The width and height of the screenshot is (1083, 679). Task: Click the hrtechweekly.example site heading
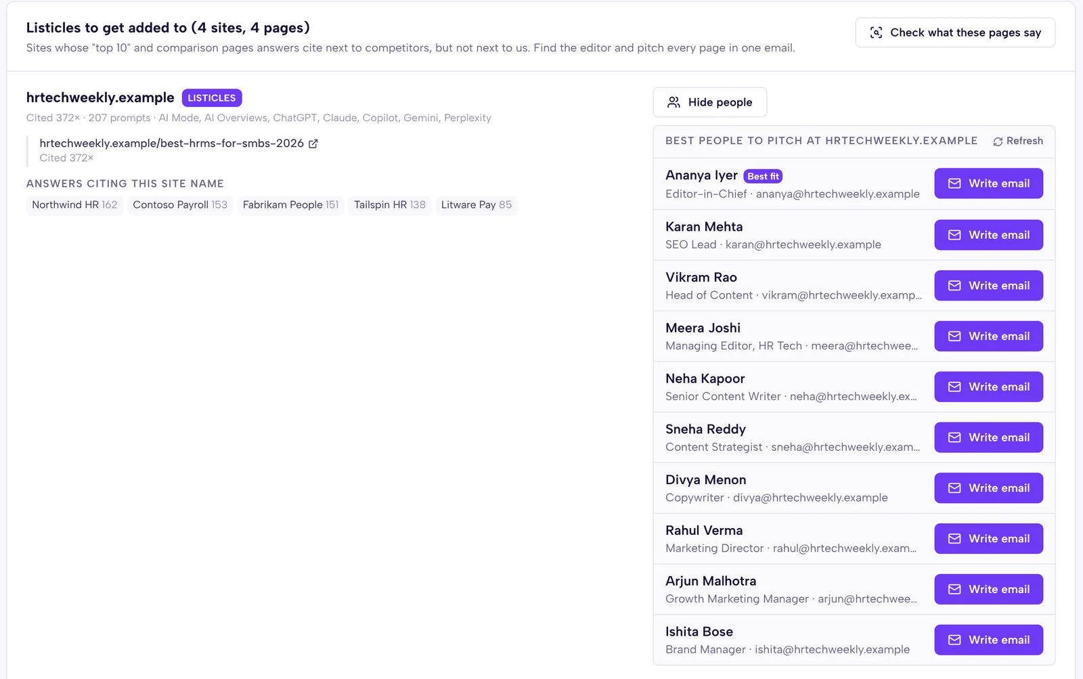pyautogui.click(x=100, y=97)
